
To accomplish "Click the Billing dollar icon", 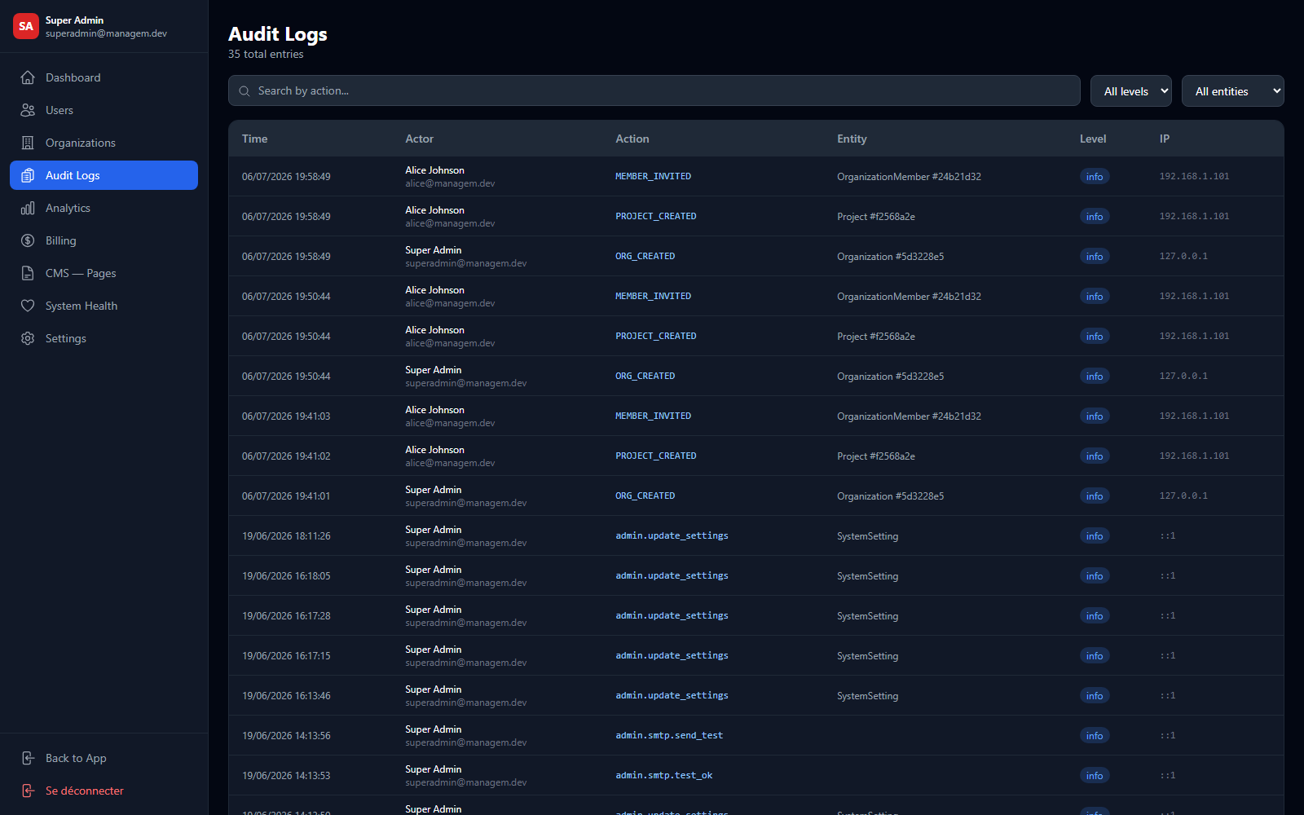I will 28,240.
